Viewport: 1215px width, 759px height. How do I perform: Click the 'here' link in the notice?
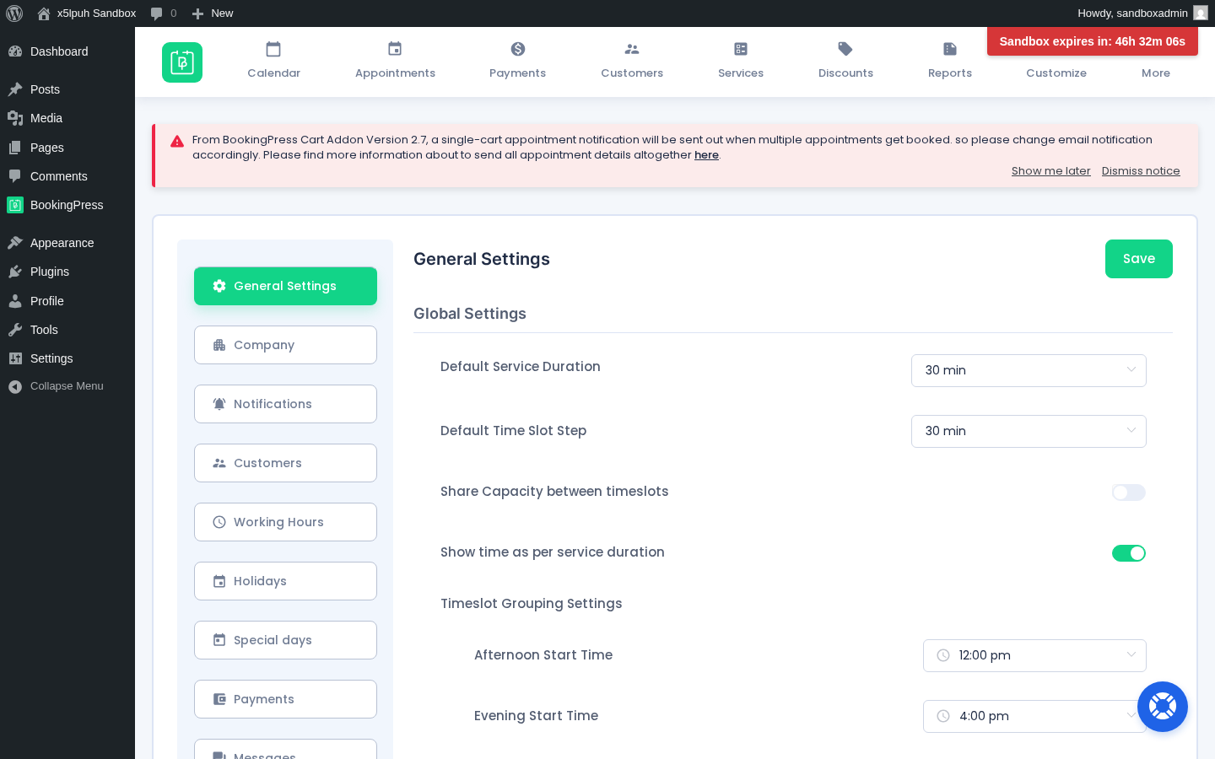pos(706,155)
